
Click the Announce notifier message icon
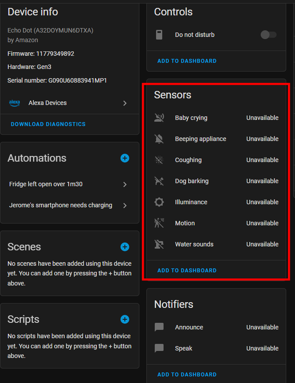click(159, 327)
